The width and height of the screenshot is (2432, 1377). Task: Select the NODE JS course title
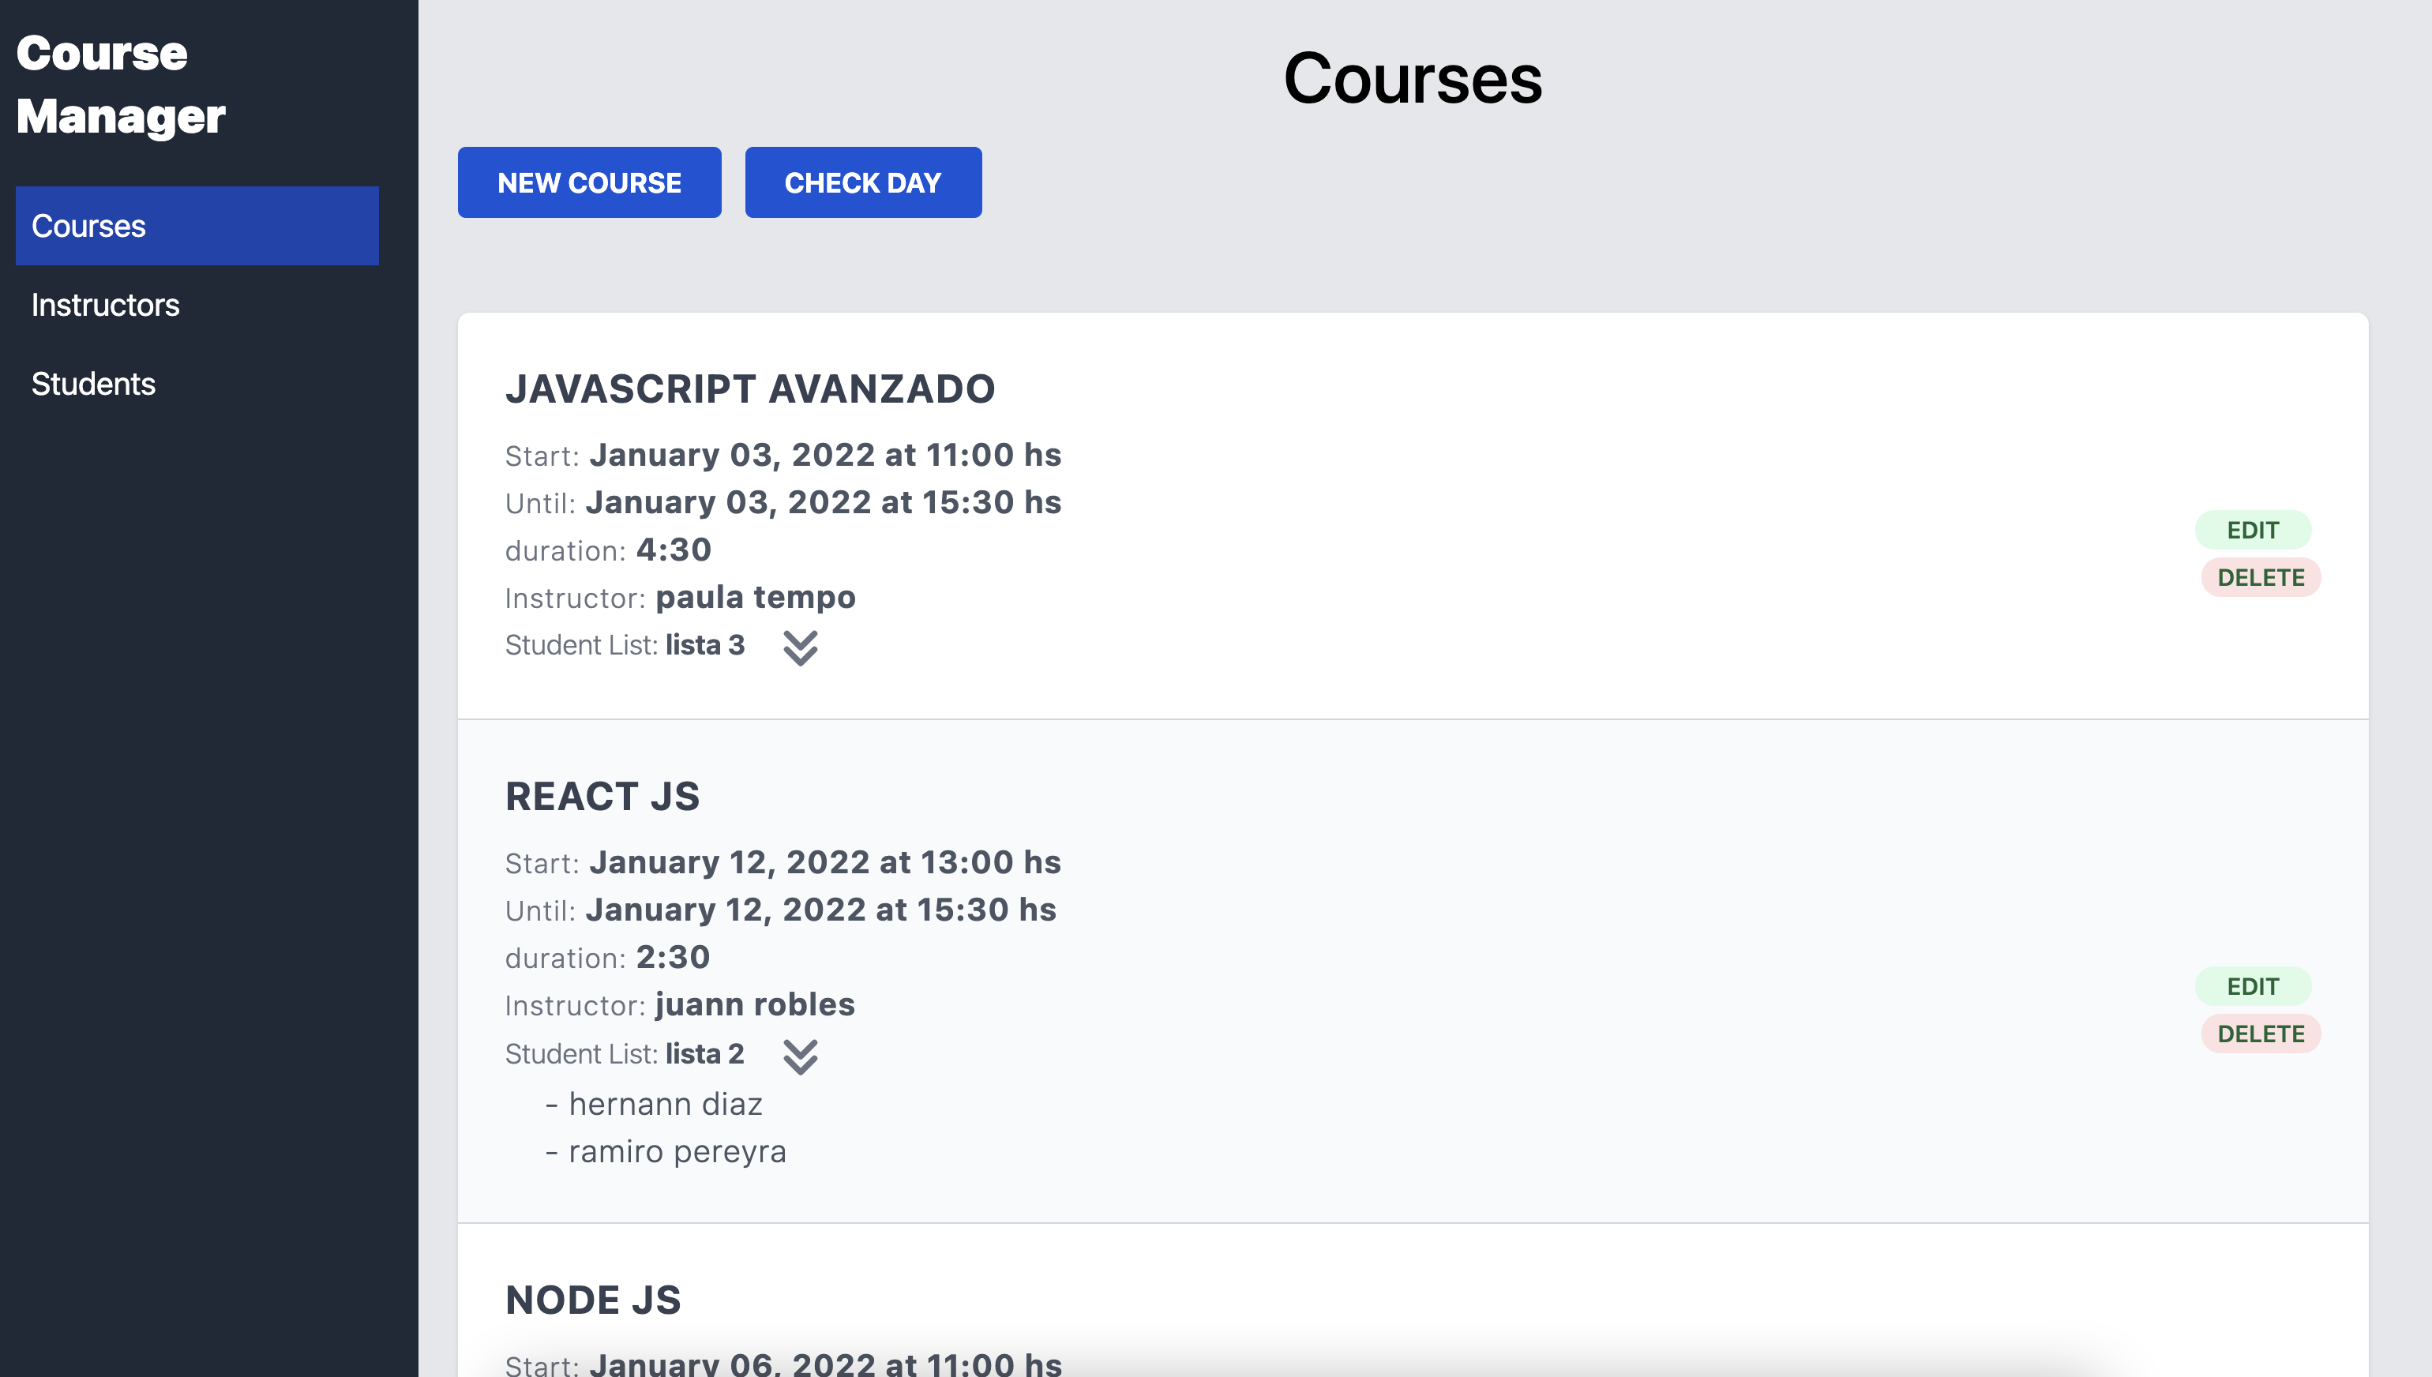(593, 1300)
